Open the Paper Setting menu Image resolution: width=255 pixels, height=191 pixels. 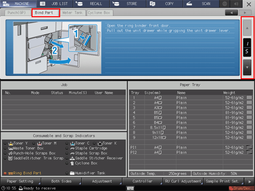tap(21, 181)
